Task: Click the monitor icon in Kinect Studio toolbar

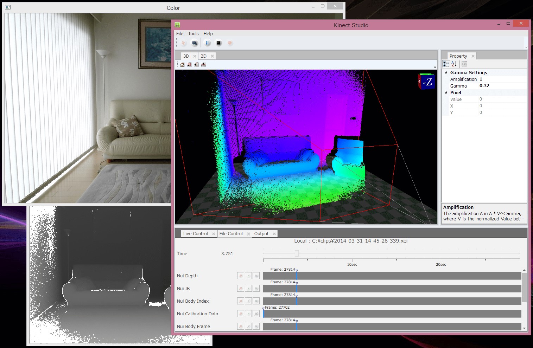Action: [195, 43]
